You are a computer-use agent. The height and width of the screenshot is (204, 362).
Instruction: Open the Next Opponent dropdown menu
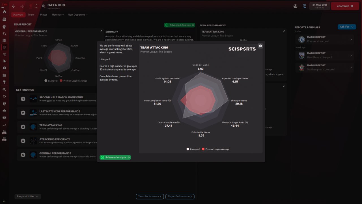(x=77, y=15)
